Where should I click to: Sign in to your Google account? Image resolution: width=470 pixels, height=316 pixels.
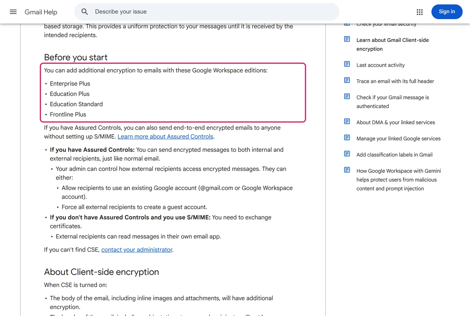(x=447, y=12)
